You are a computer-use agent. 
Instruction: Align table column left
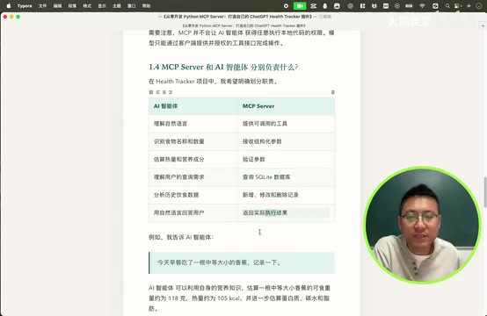[x=157, y=92]
